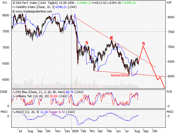The width and height of the screenshot is (177, 133).
Task: Select the low value L:6394.39
Action: point(114,3)
